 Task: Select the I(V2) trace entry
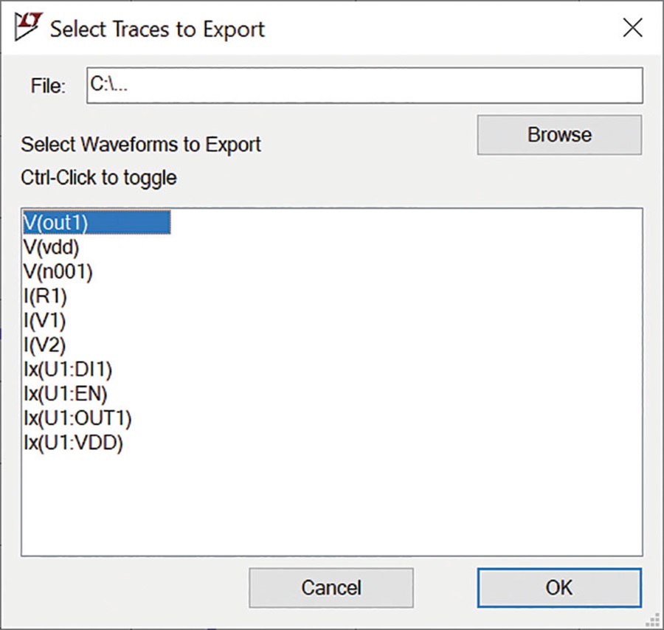click(x=44, y=345)
